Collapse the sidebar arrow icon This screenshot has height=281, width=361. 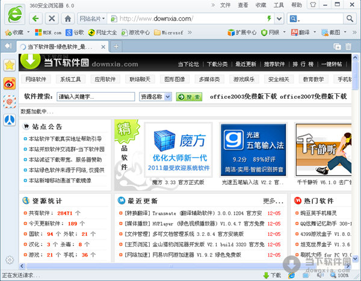point(8,46)
